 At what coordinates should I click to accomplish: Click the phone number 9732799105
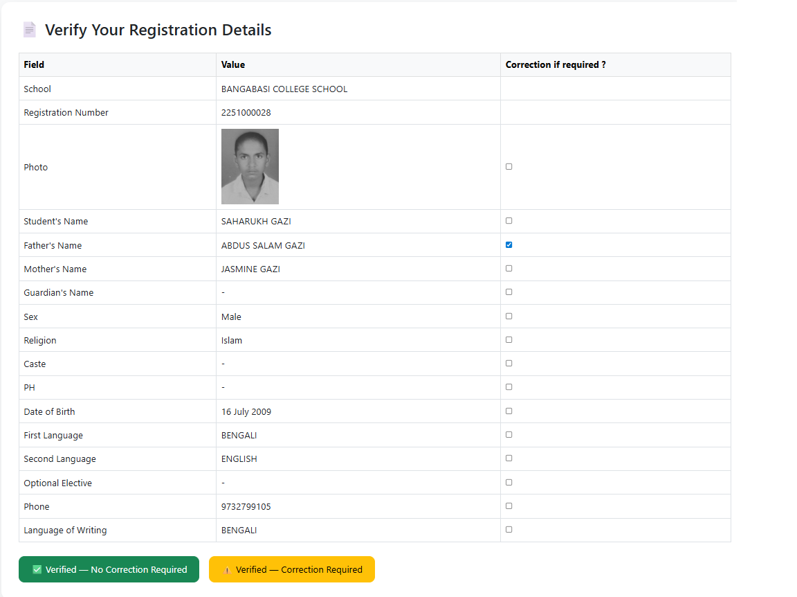[x=246, y=507]
